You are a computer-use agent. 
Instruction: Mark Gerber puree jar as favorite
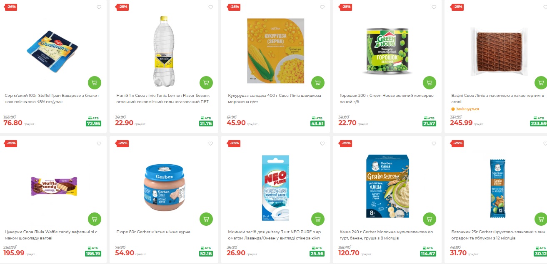(x=211, y=143)
